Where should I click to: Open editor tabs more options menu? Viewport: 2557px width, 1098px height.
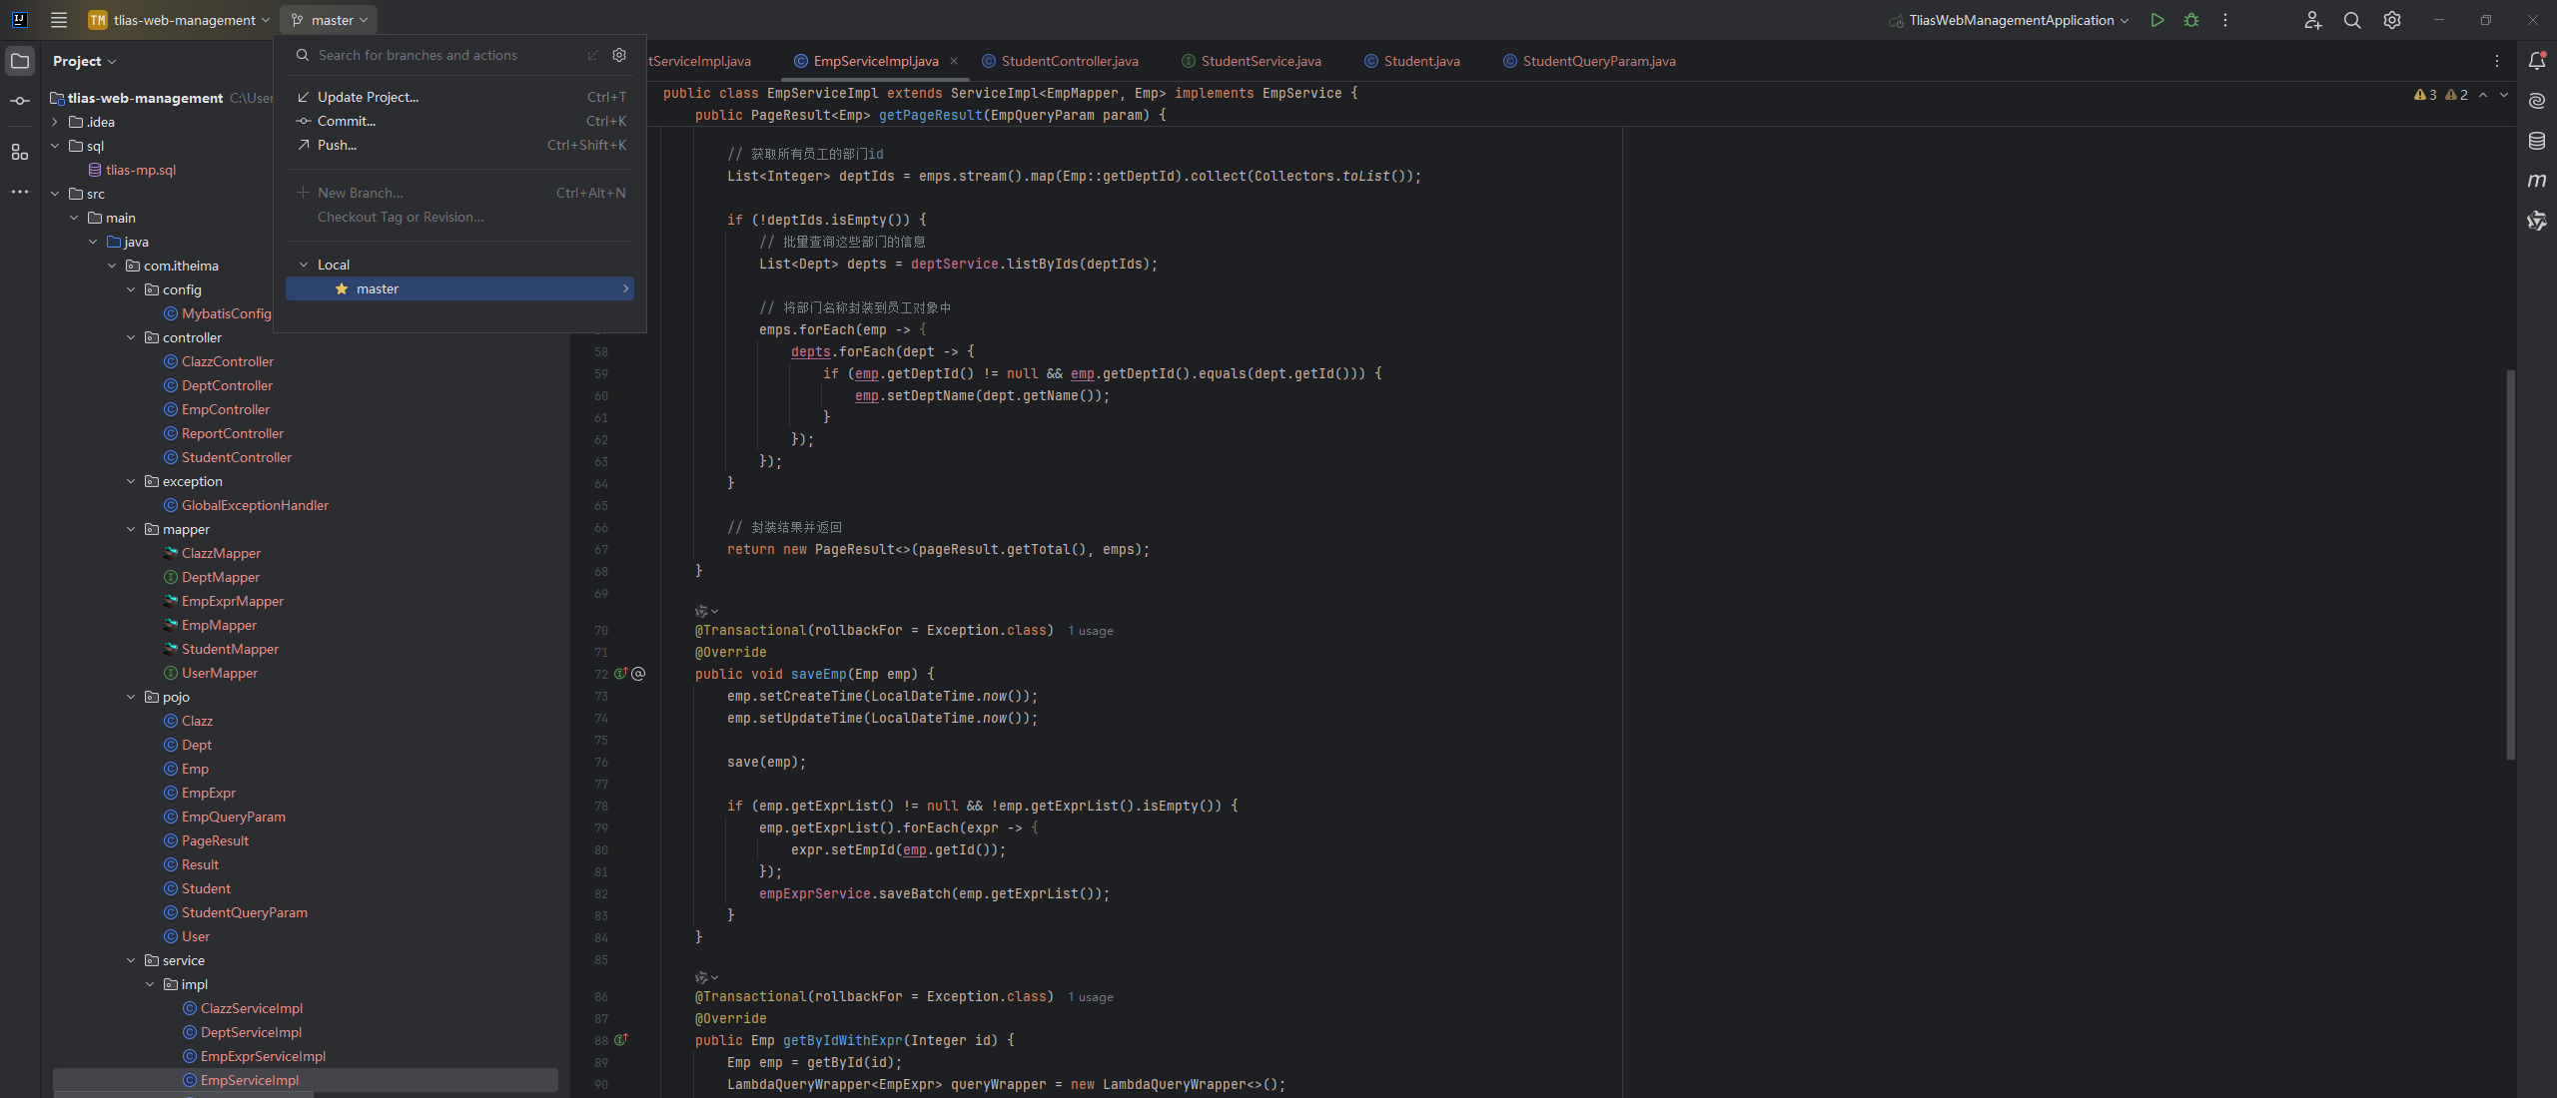2497,61
